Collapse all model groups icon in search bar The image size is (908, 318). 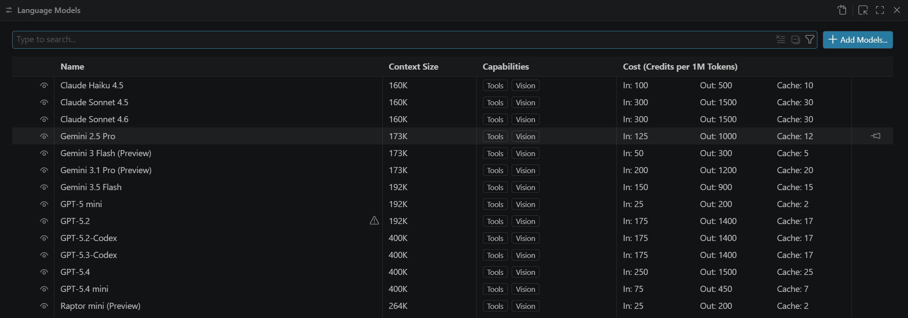point(795,40)
